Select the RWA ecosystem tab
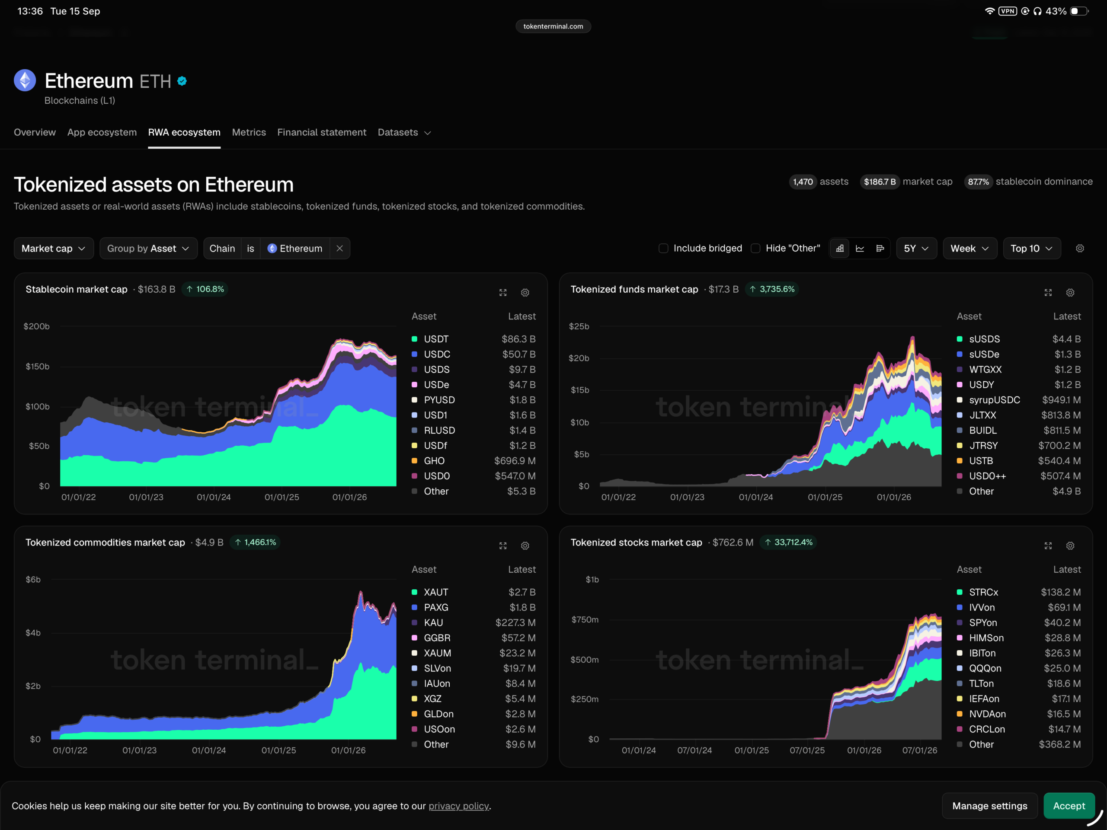Screen dimensions: 1107x830 (x=184, y=133)
